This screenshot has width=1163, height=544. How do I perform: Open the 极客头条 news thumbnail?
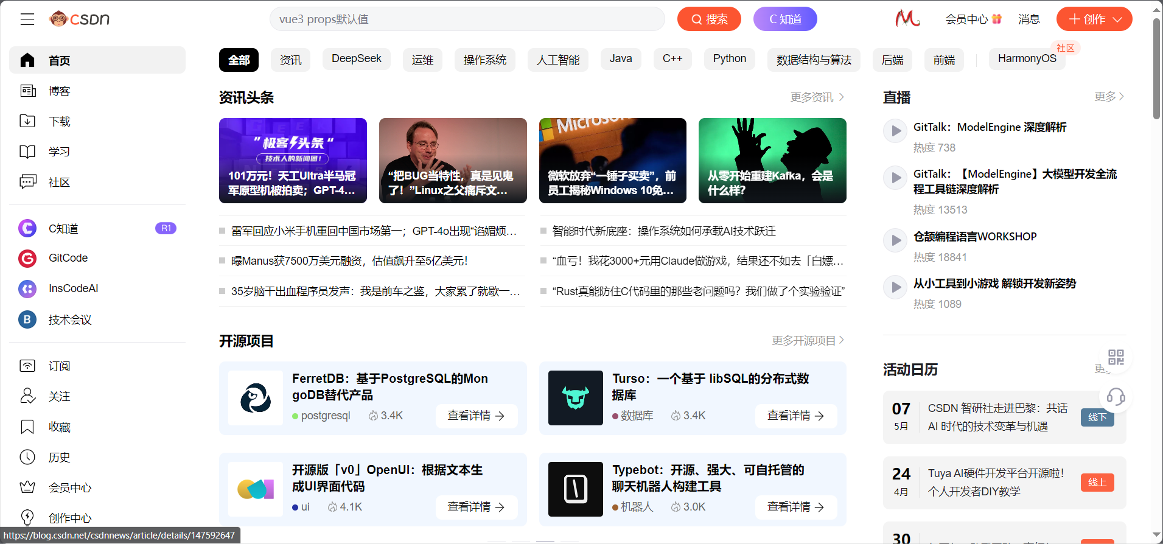[x=293, y=161]
